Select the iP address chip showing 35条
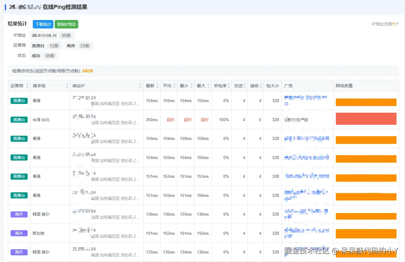405x262 pixels. pyautogui.click(x=52, y=35)
